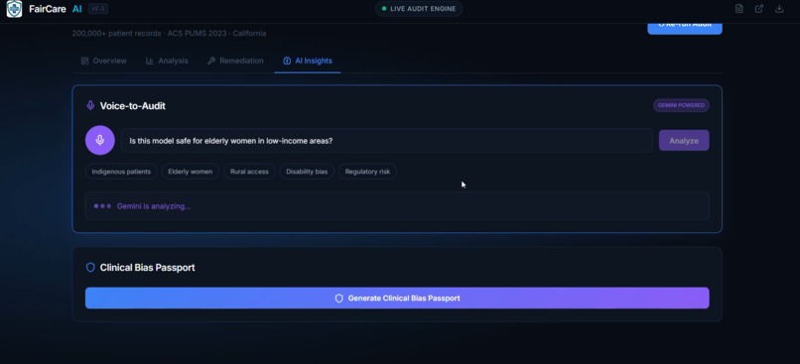Click the Voice-to-Audit heading text

133,106
